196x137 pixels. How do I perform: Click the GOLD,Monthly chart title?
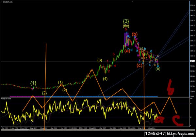[8, 2]
